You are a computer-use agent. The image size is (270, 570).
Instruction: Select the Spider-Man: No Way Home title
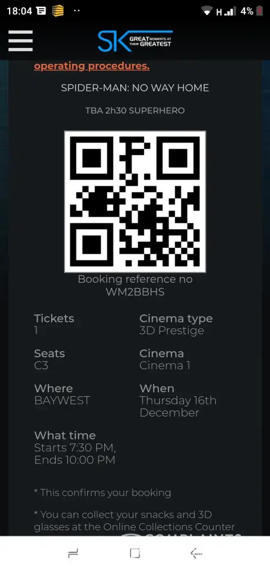point(135,88)
